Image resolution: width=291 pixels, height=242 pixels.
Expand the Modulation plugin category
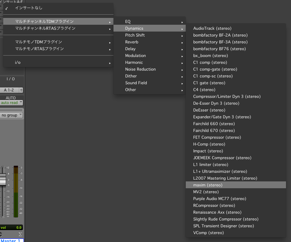[x=150, y=56]
